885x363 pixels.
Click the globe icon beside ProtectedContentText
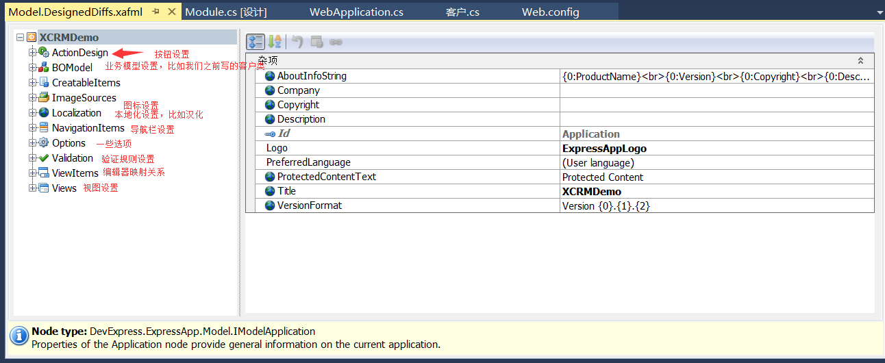(270, 177)
